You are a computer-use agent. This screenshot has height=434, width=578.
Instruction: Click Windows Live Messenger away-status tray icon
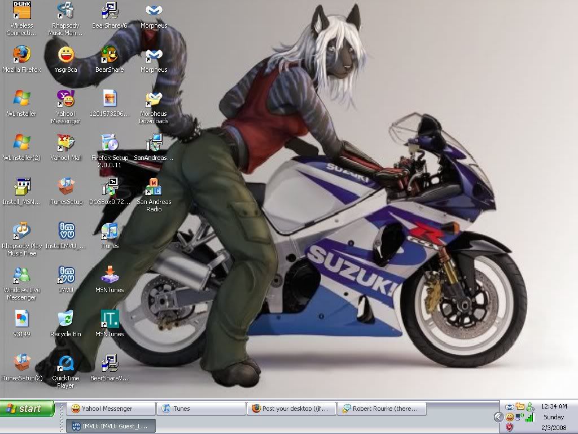coord(530,407)
